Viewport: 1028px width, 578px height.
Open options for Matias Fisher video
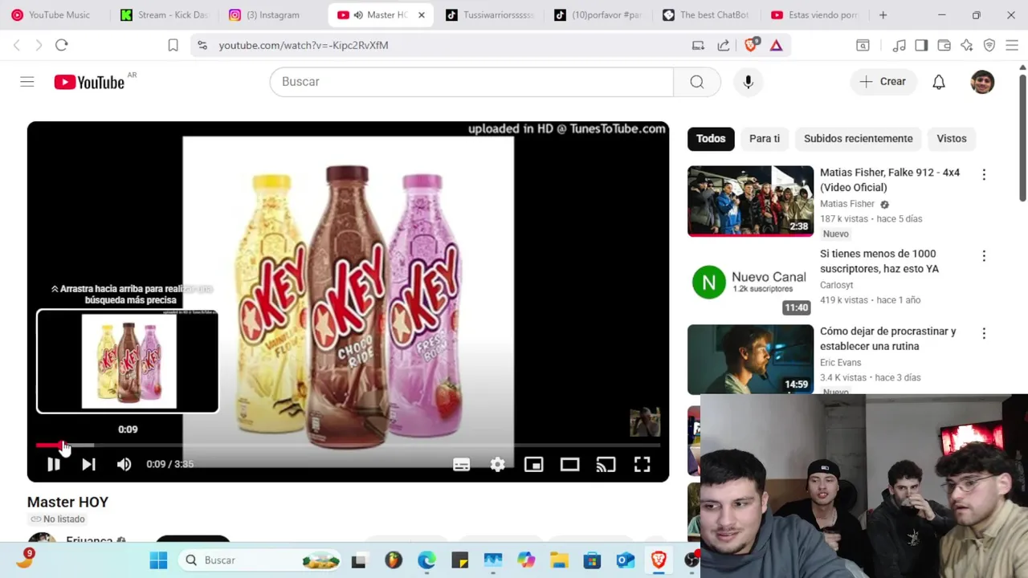pyautogui.click(x=984, y=174)
